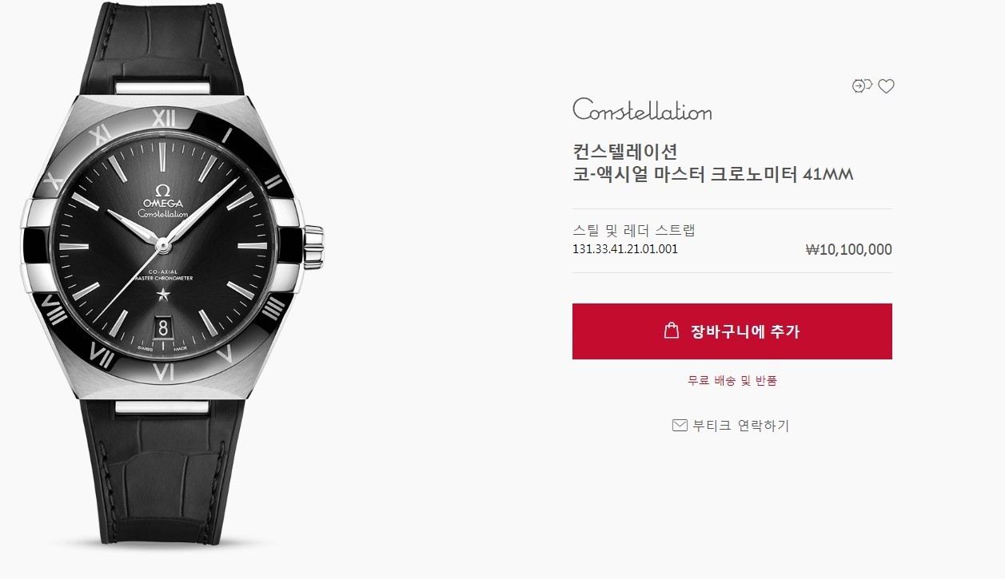Click the Constellation script logo
This screenshot has height=579, width=1005.
point(642,109)
